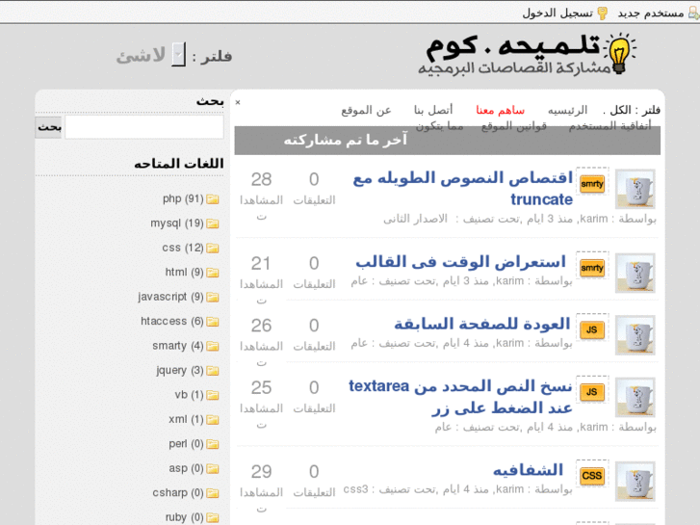This screenshot has height=525, width=700.
Task: Click avatar thumbnail of العودة للصفحة snippet
Action: pyautogui.click(x=635, y=334)
